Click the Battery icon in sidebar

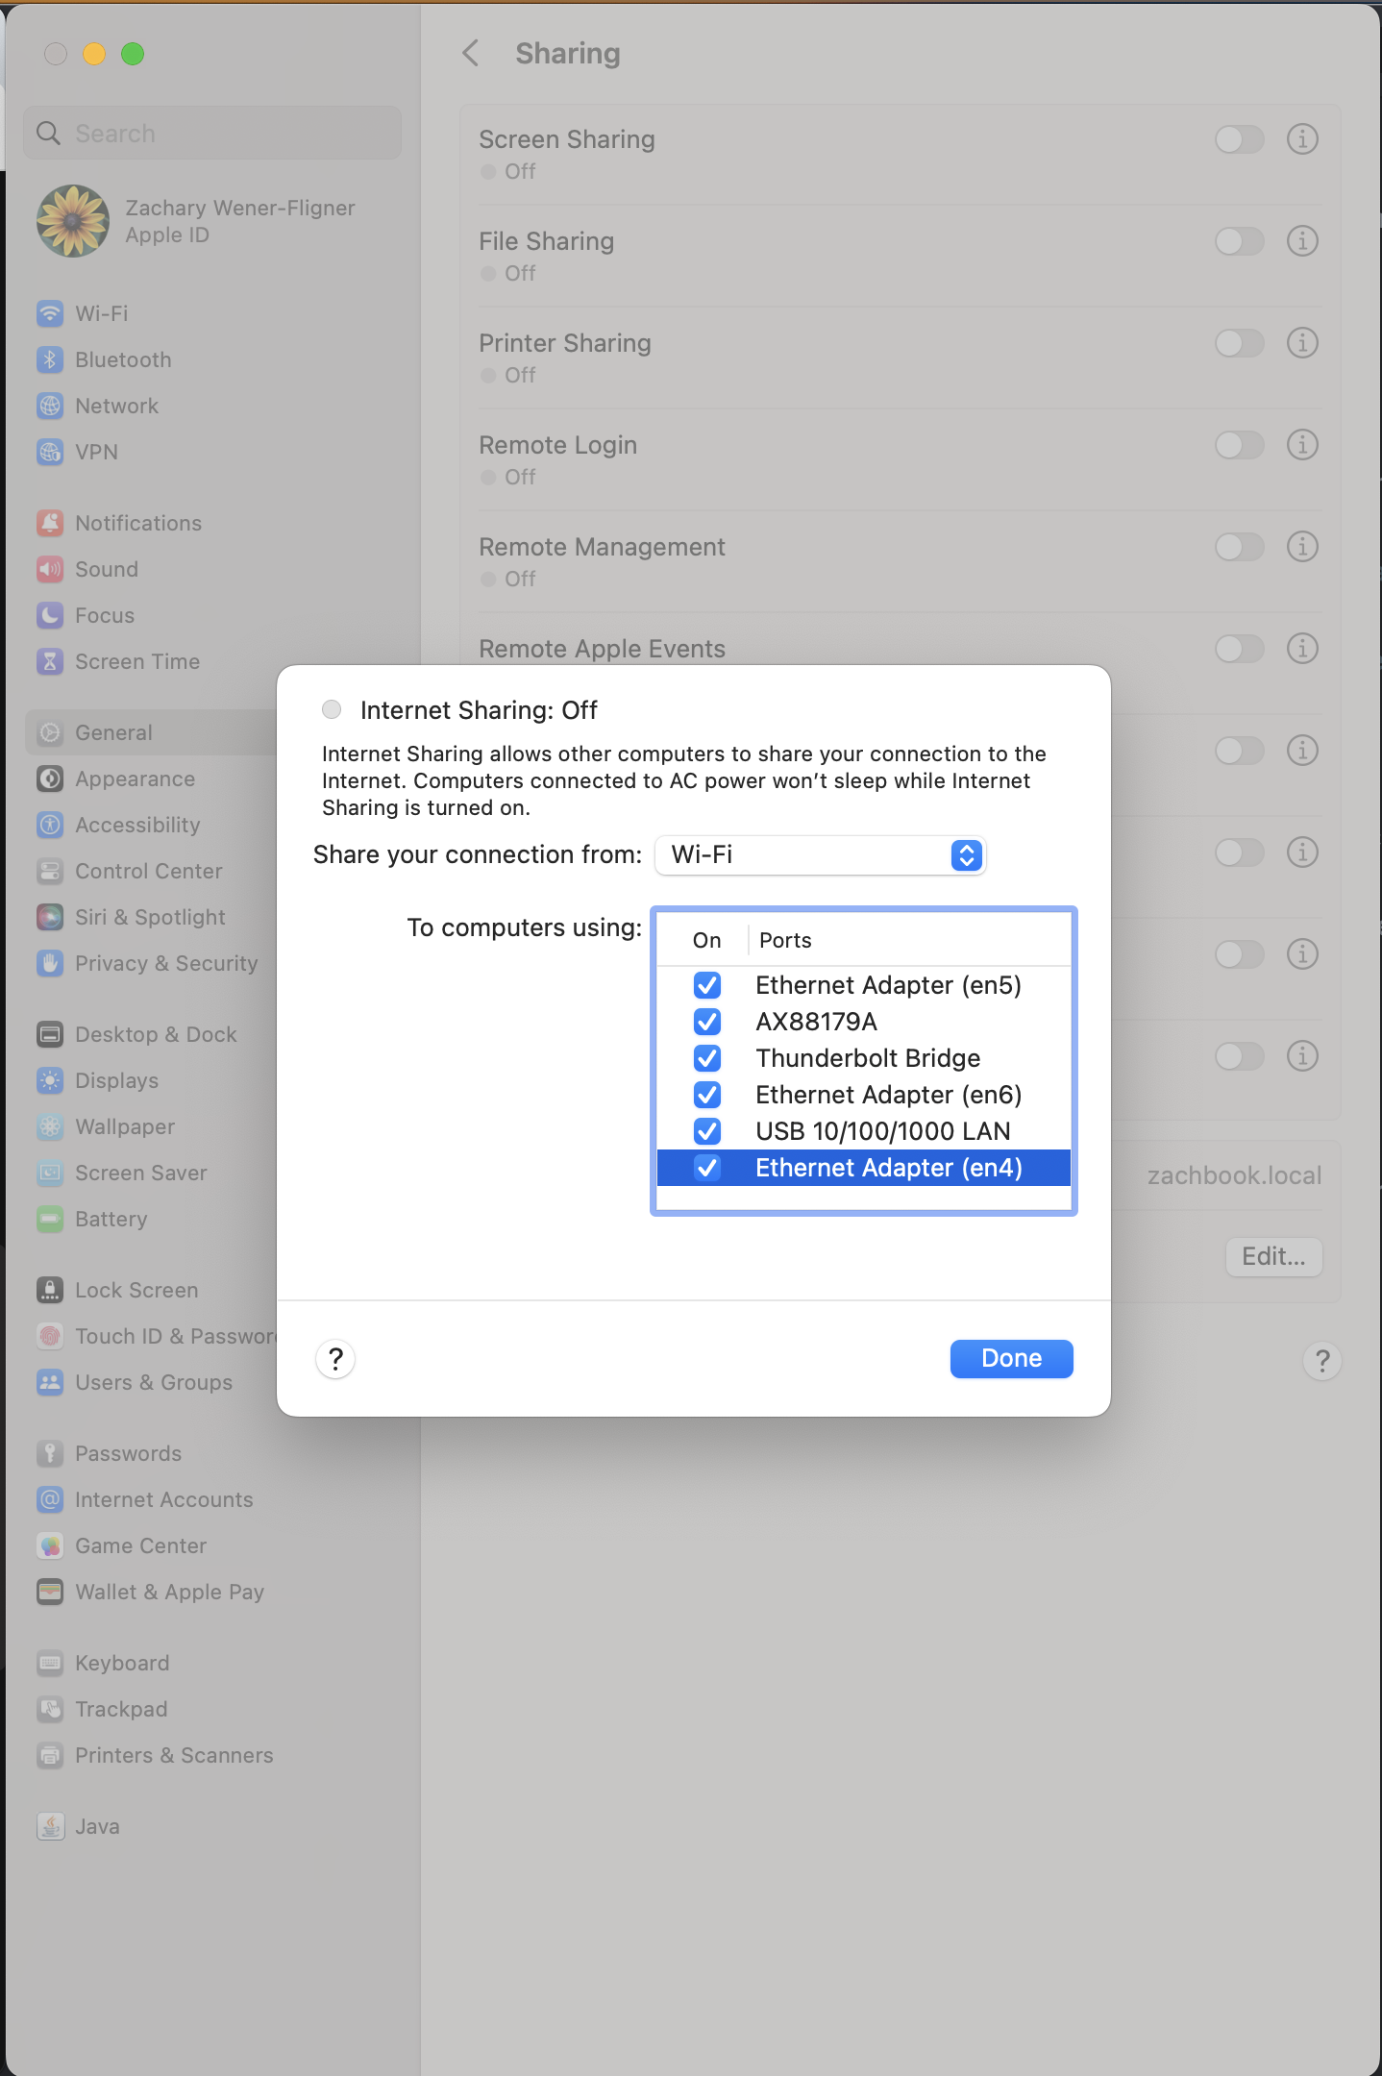click(x=50, y=1219)
